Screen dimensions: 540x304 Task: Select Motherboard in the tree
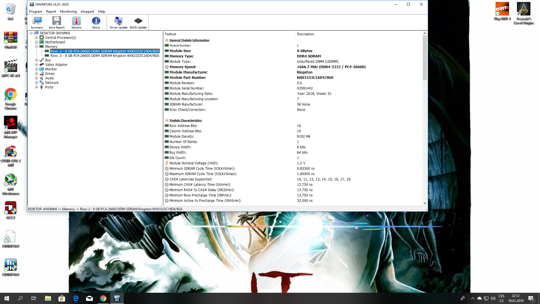coord(55,42)
